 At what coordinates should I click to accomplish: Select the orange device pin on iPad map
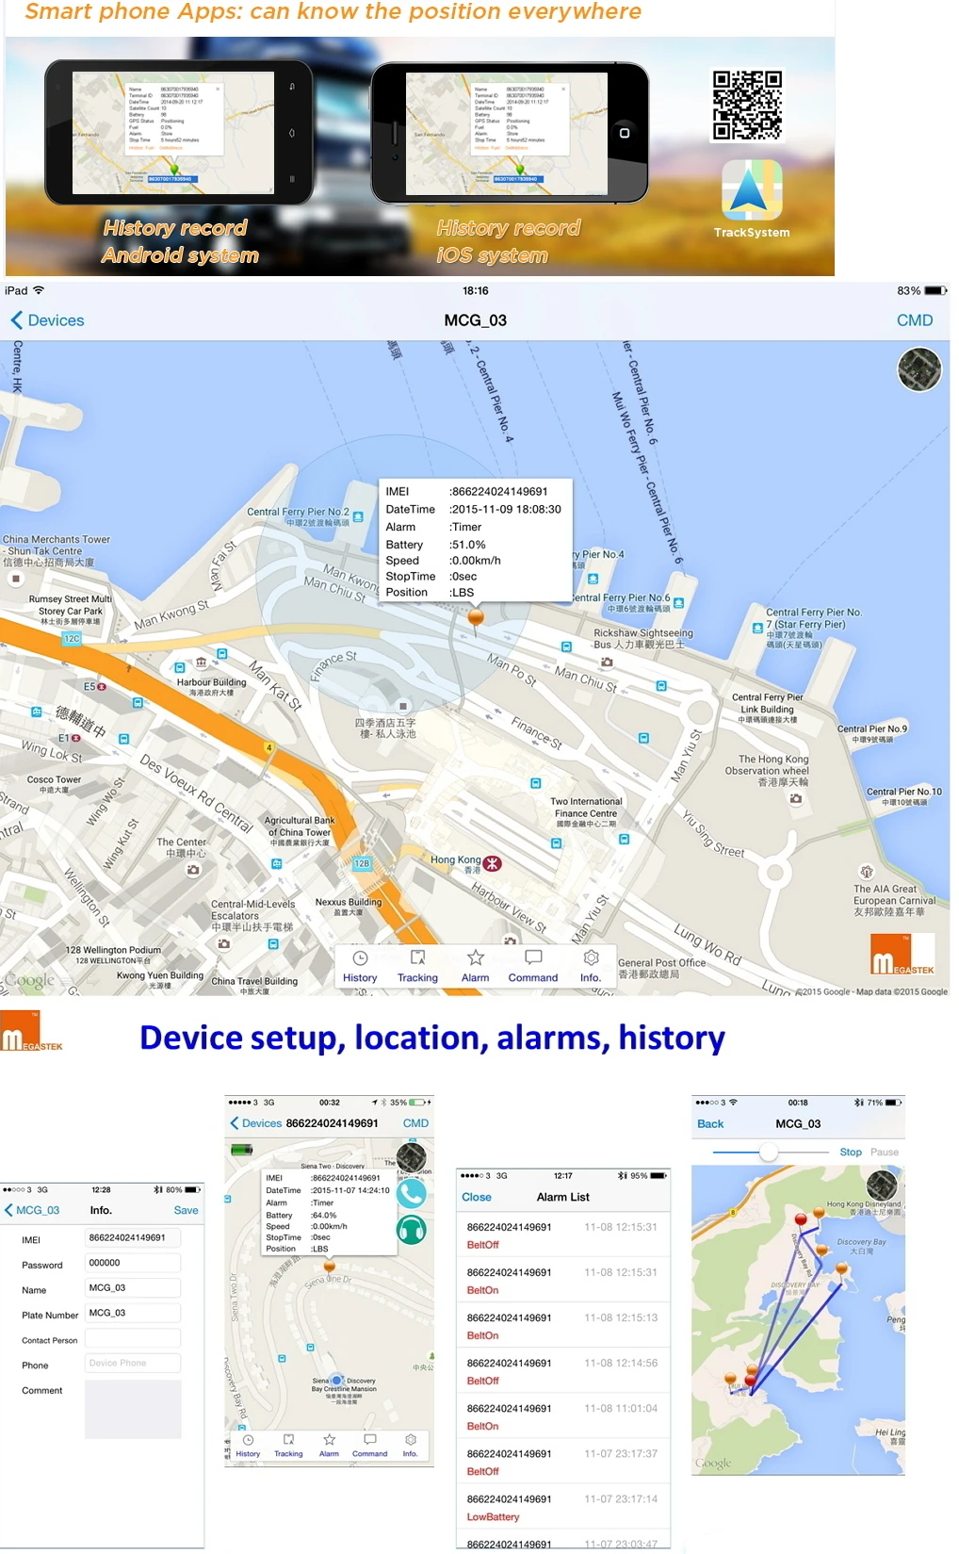tap(476, 618)
